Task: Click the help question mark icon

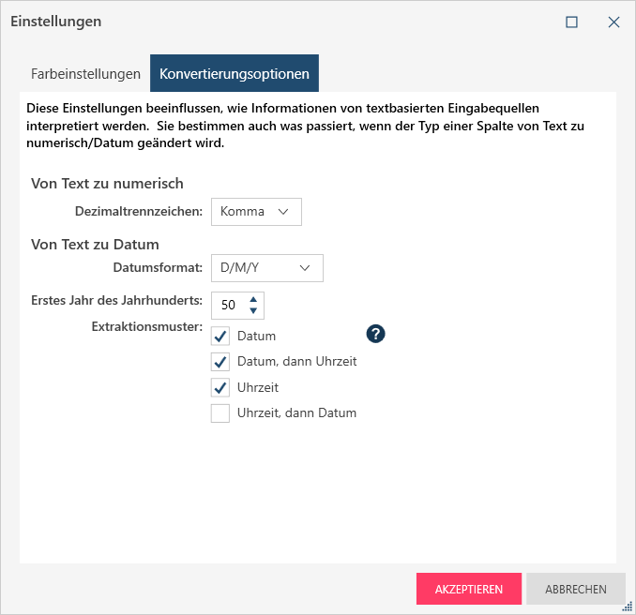Action: (x=376, y=335)
